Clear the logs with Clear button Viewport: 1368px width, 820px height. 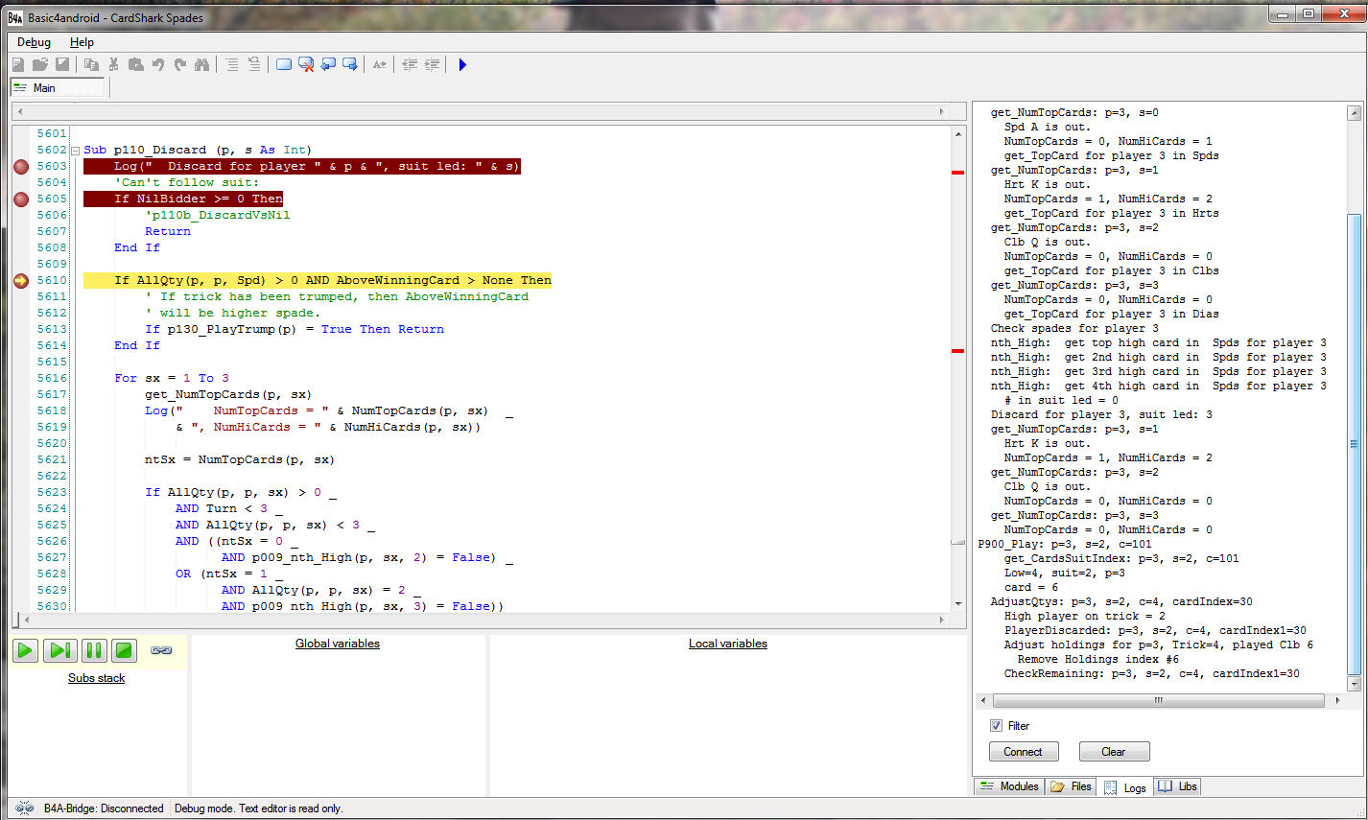[x=1113, y=752]
